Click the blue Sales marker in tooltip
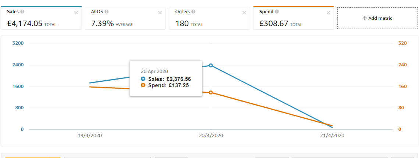The width and height of the screenshot is (419, 158). pos(143,79)
